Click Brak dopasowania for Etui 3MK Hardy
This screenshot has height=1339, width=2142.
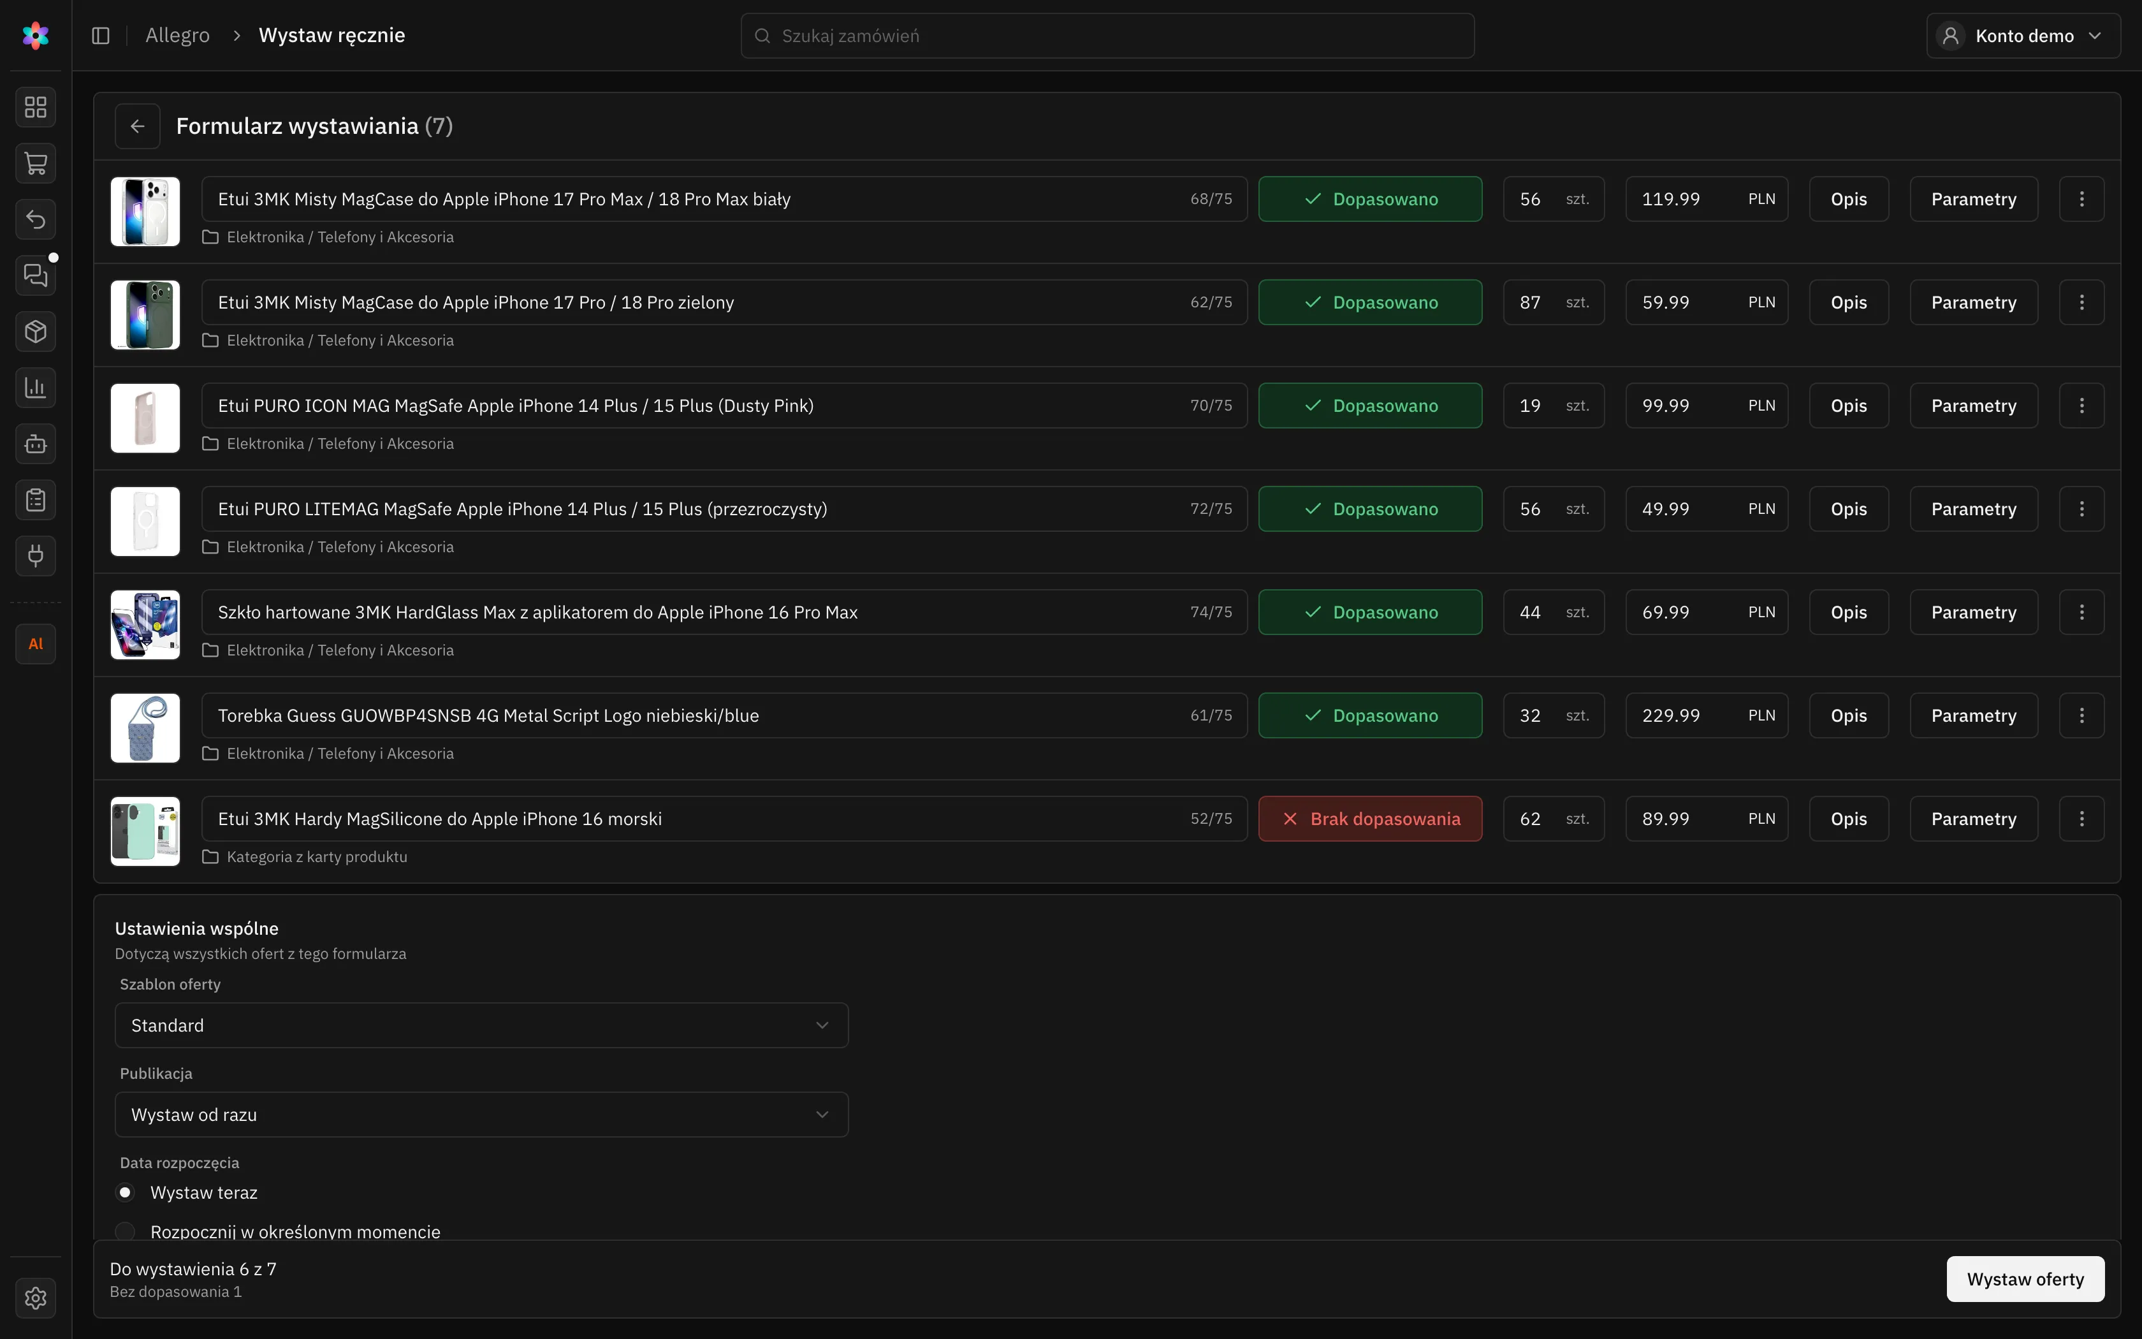tap(1370, 819)
